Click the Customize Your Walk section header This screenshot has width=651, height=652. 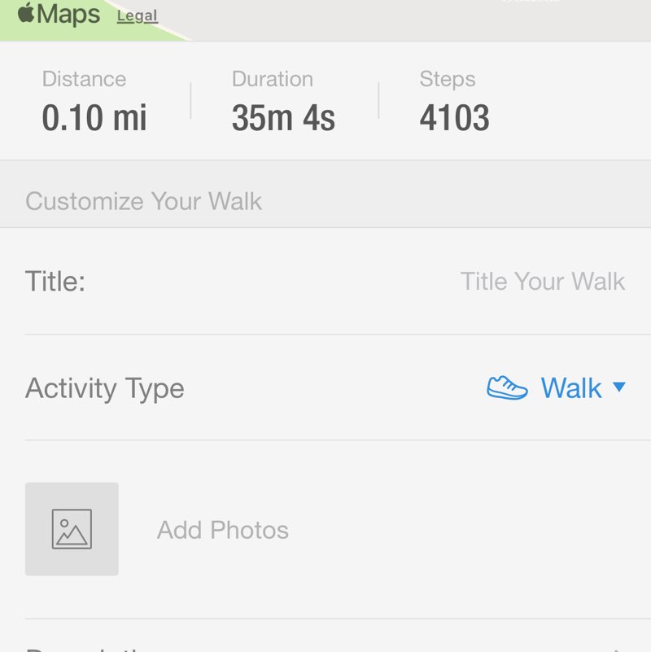click(x=143, y=201)
